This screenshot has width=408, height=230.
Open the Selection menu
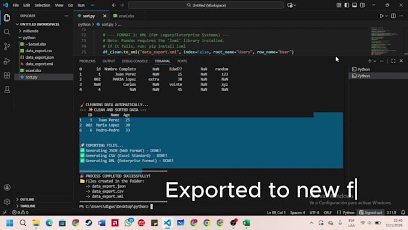click(43, 5)
